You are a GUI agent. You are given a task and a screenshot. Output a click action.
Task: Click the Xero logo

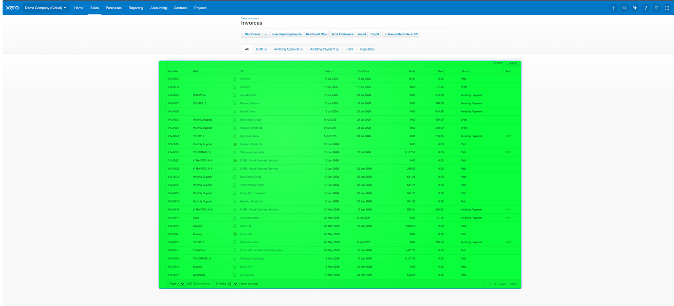(12, 8)
